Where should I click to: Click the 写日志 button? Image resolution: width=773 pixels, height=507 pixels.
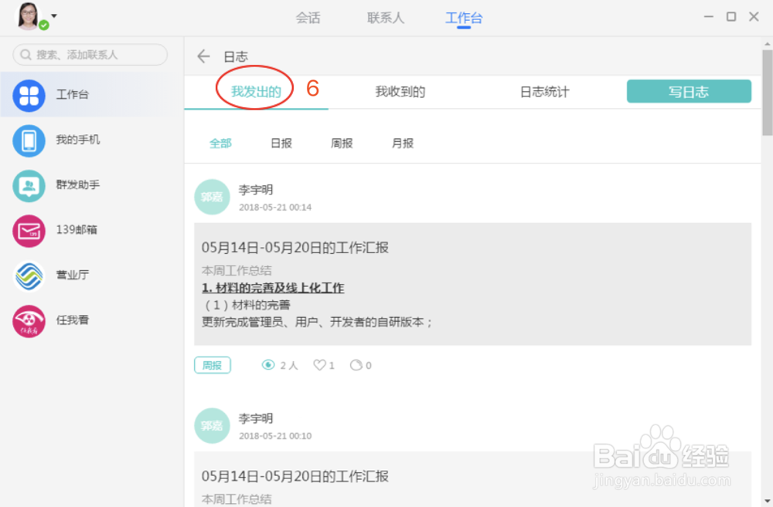pyautogui.click(x=688, y=91)
